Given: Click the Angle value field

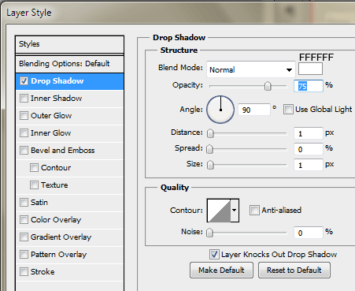Looking at the screenshot, I should pos(254,110).
